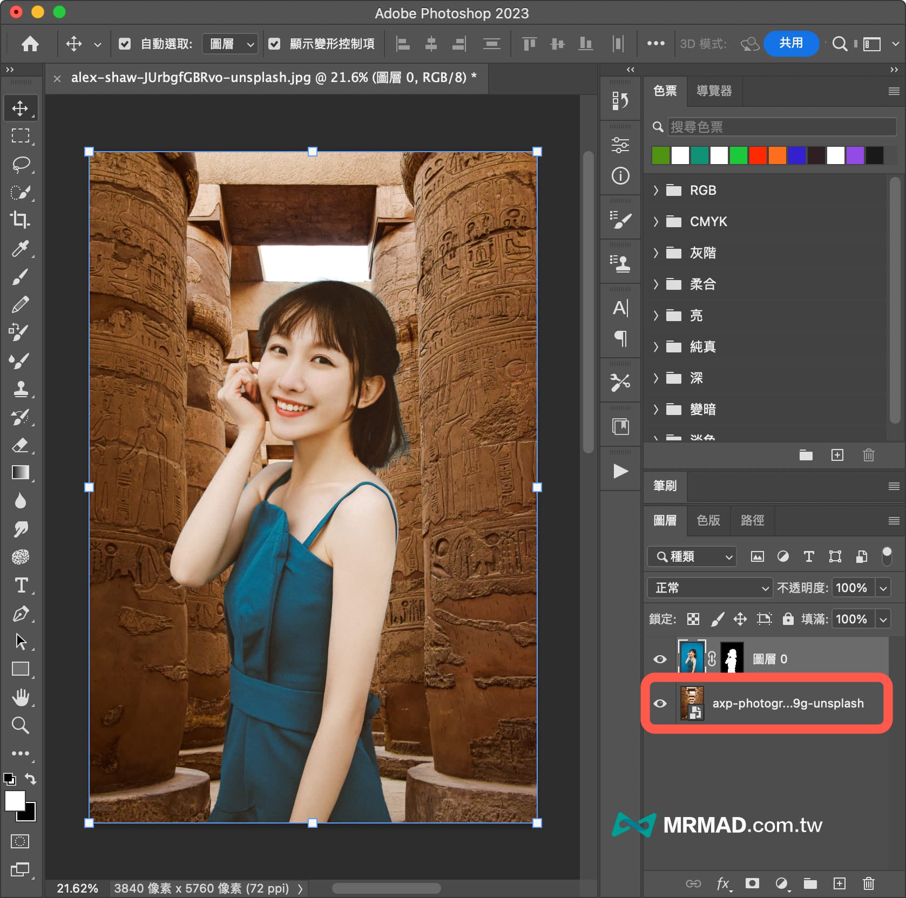The width and height of the screenshot is (906, 898).
Task: Select the Lasso tool
Action: coord(21,164)
